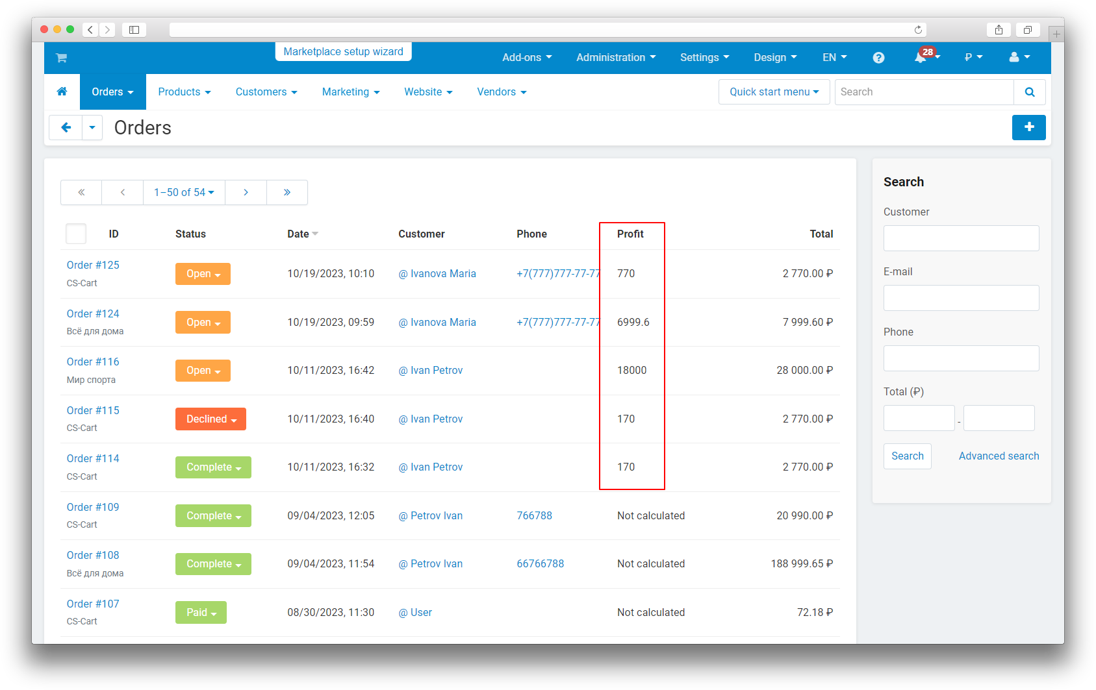The image size is (1096, 690).
Task: Open Order #125 link
Action: (x=93, y=265)
